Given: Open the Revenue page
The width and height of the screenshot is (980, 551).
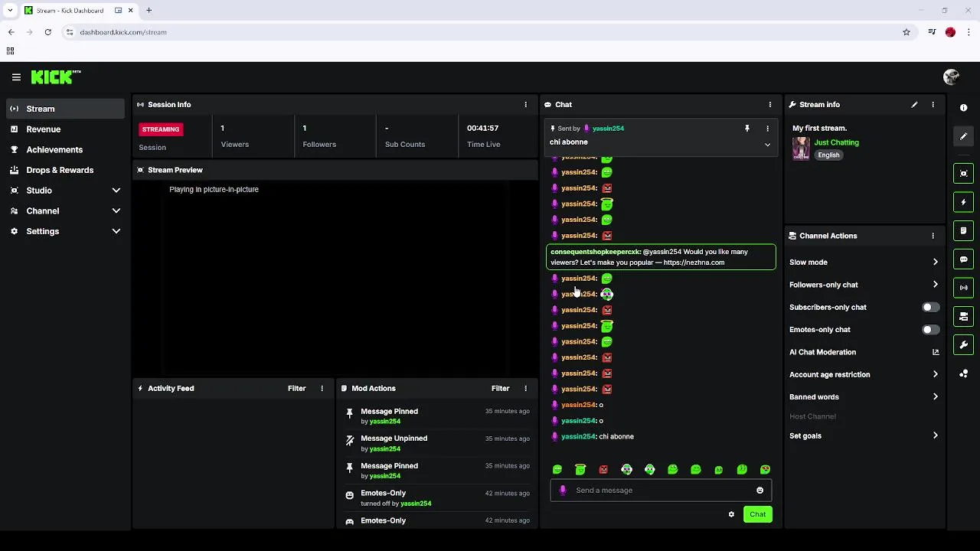Looking at the screenshot, I should pos(66,129).
